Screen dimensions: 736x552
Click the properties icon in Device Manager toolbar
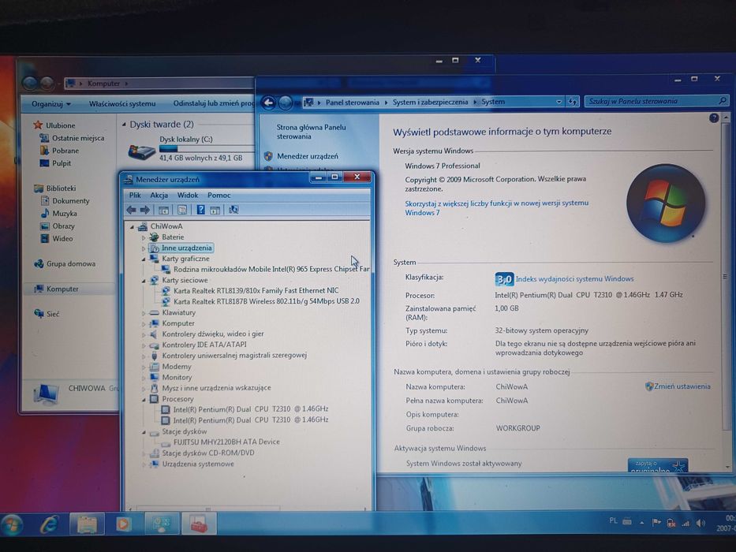182,210
